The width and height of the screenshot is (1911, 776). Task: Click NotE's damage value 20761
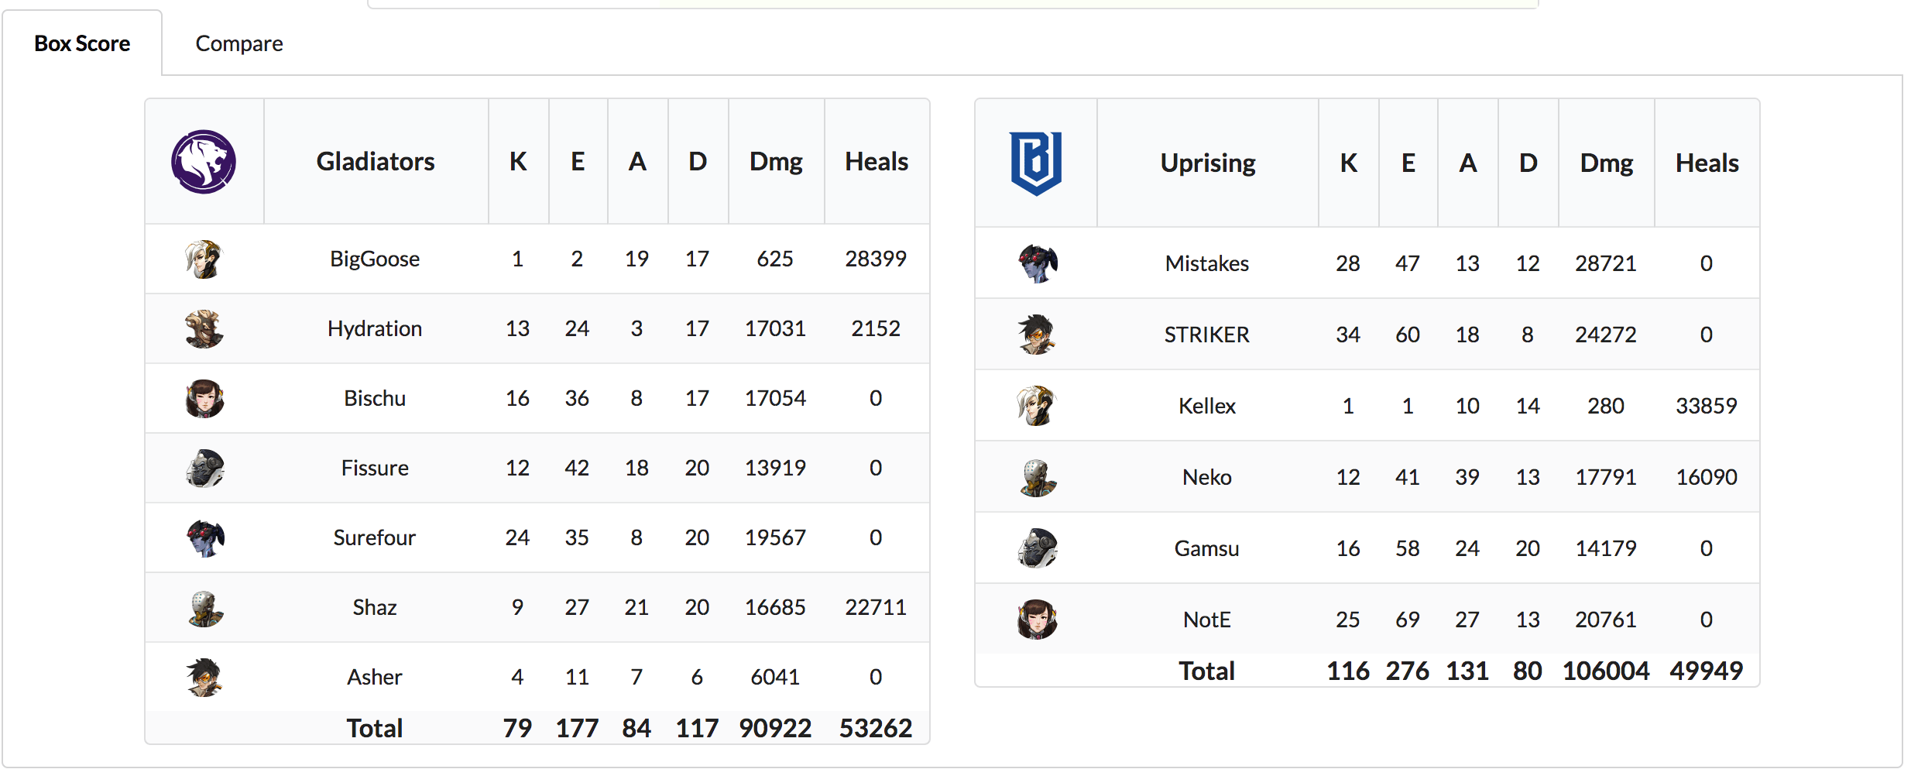point(1606,620)
